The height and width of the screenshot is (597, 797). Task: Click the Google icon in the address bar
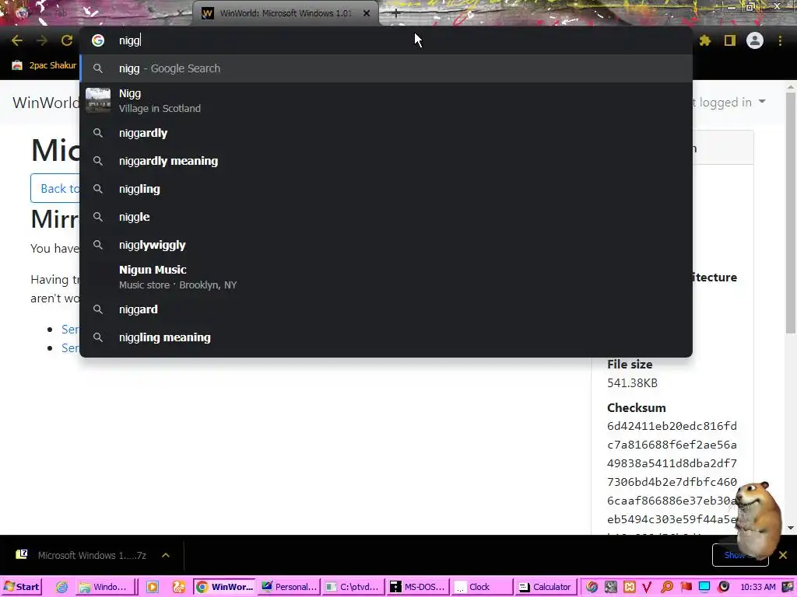coord(98,40)
